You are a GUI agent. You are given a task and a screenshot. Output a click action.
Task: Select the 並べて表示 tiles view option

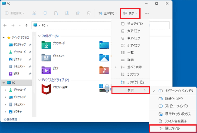click(x=130, y=67)
